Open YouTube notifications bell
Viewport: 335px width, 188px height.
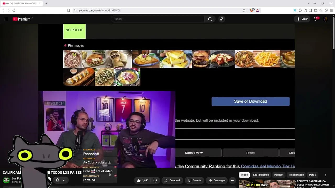pyautogui.click(x=315, y=19)
